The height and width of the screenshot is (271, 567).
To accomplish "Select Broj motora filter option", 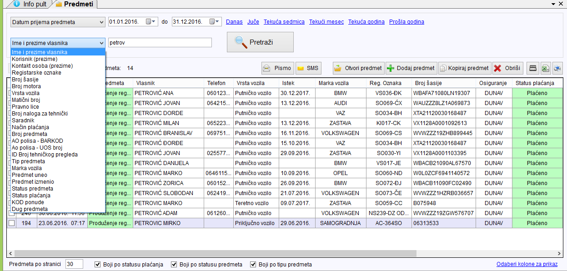I will click(58, 86).
